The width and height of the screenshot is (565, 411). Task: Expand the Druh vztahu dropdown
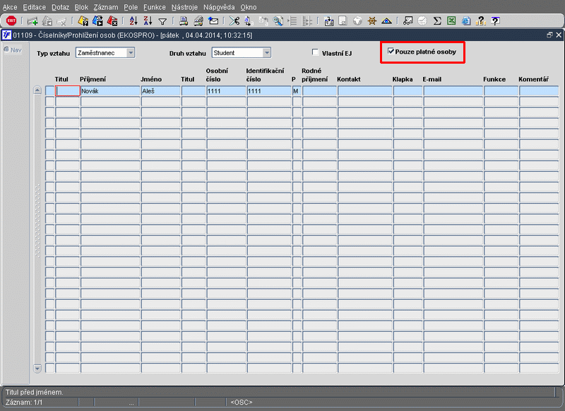(267, 52)
